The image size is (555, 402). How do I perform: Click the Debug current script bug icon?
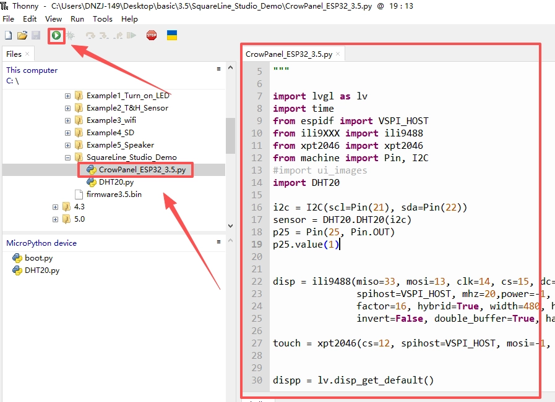coord(71,35)
